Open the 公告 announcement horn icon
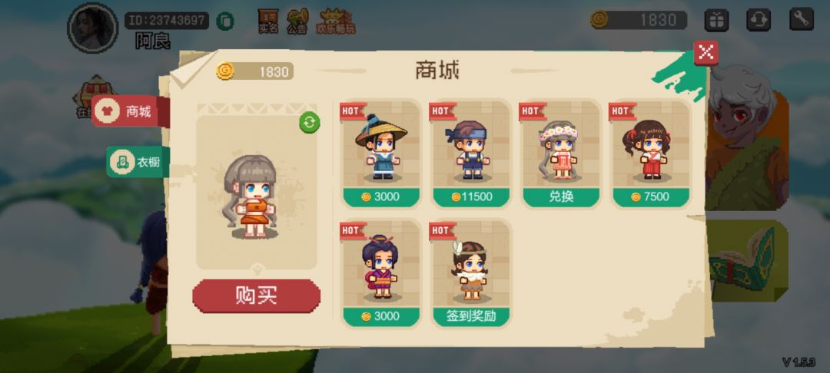 click(x=297, y=21)
